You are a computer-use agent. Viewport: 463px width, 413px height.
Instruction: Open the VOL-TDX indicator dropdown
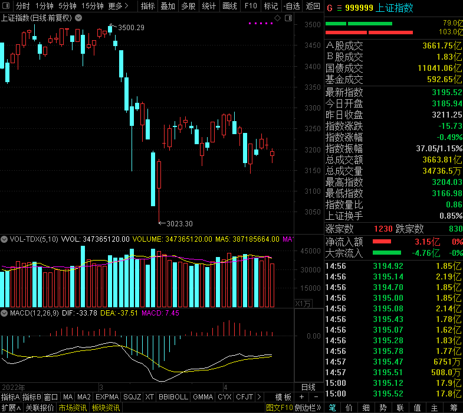click(x=5, y=239)
